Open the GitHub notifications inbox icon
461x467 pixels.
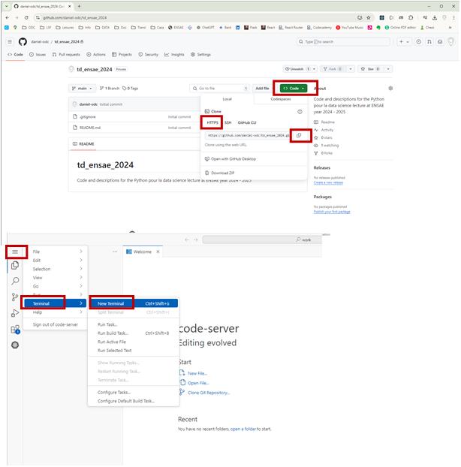[x=440, y=42]
